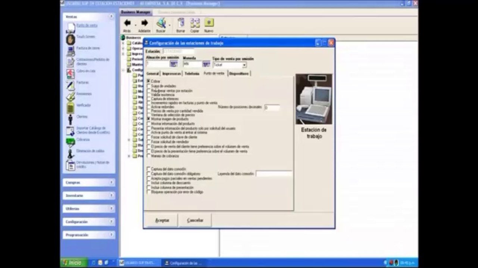478x268 pixels.
Task: Switch to the General tab
Action: 153,74
